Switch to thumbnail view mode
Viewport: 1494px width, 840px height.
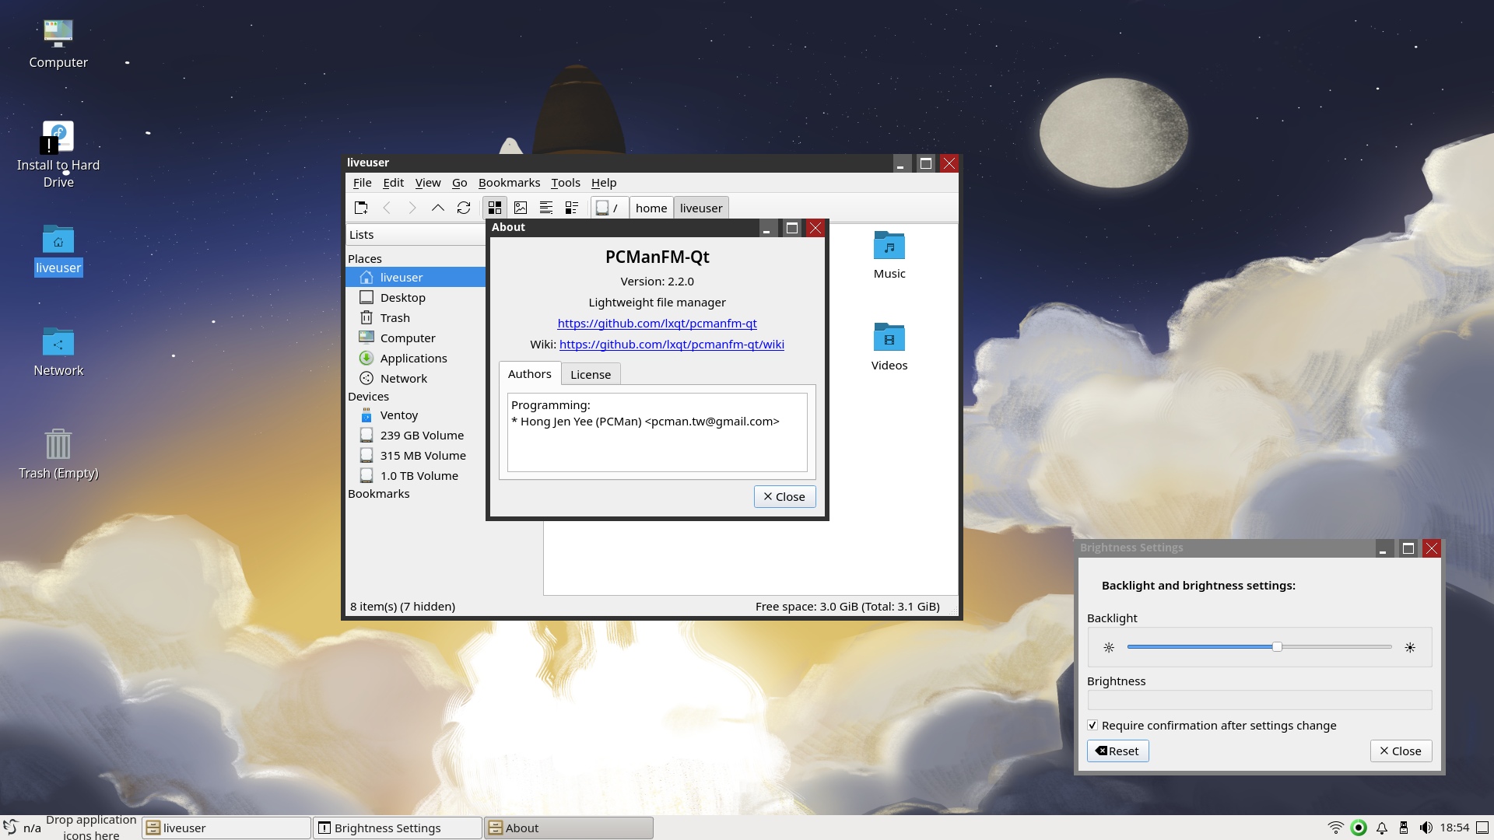(521, 208)
